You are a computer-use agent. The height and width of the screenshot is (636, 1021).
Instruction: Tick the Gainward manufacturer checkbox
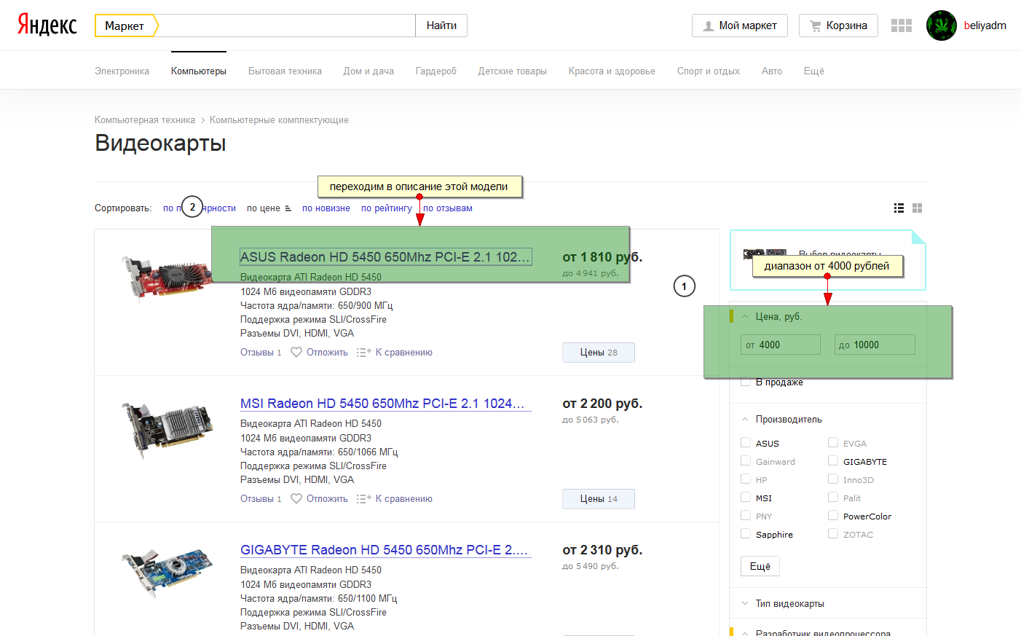746,460
